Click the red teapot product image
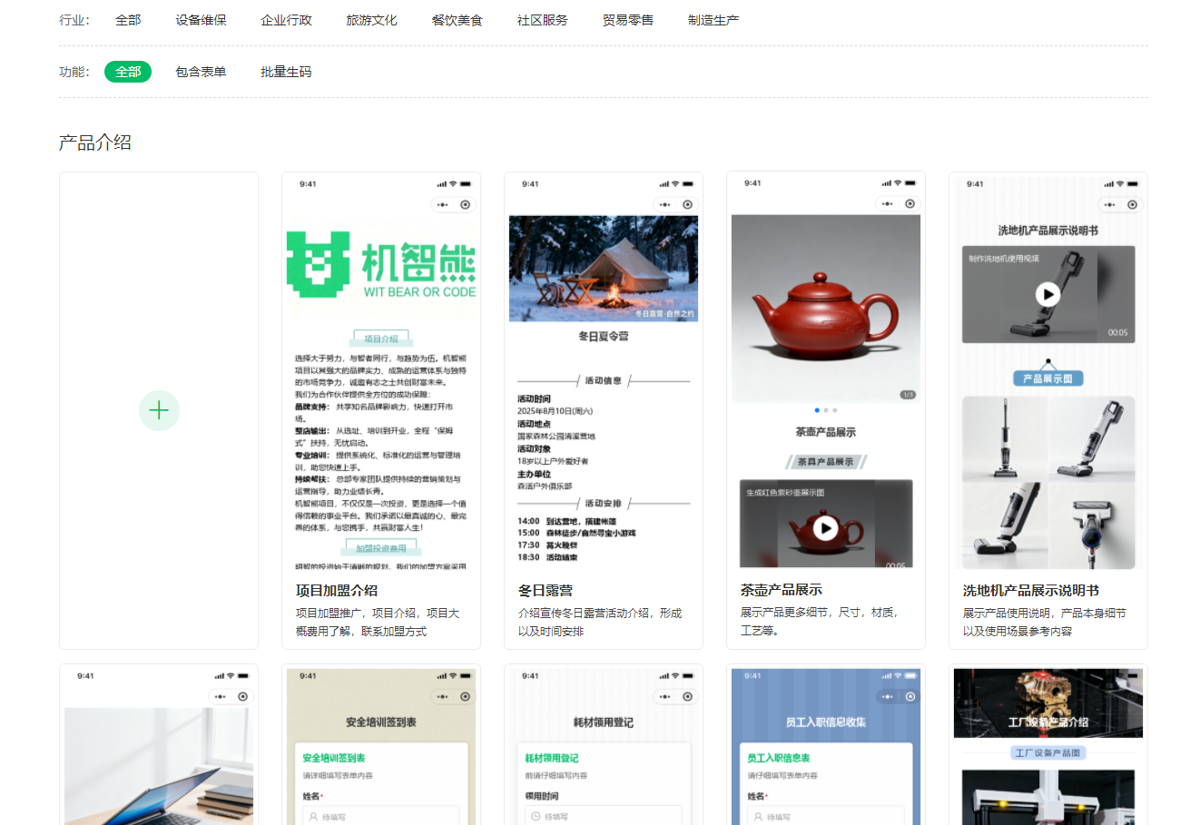The width and height of the screenshot is (1190, 825). 826,309
